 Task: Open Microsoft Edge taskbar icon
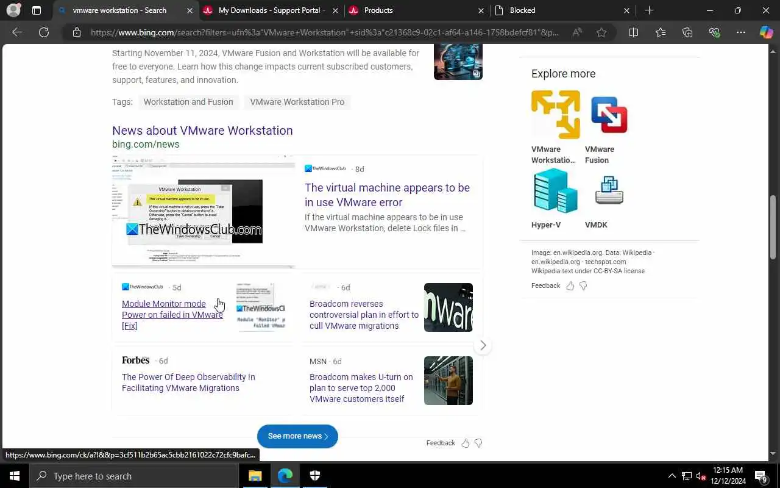[285, 476]
